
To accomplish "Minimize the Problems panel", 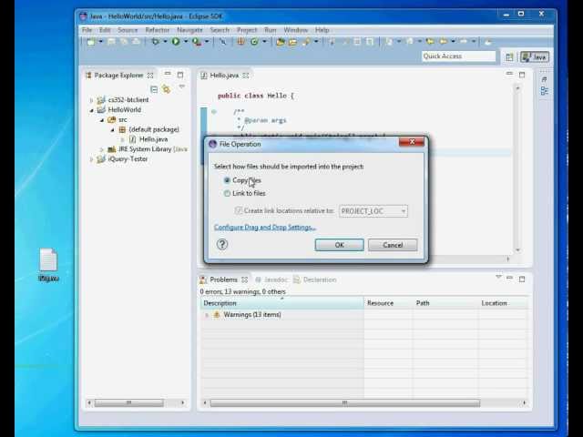I will tap(510, 278).
